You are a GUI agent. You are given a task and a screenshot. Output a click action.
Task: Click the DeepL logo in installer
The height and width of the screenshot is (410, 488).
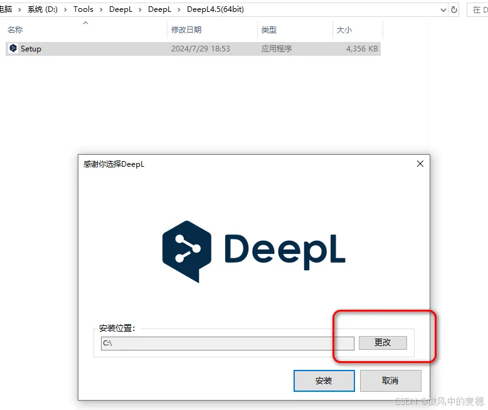point(253,251)
